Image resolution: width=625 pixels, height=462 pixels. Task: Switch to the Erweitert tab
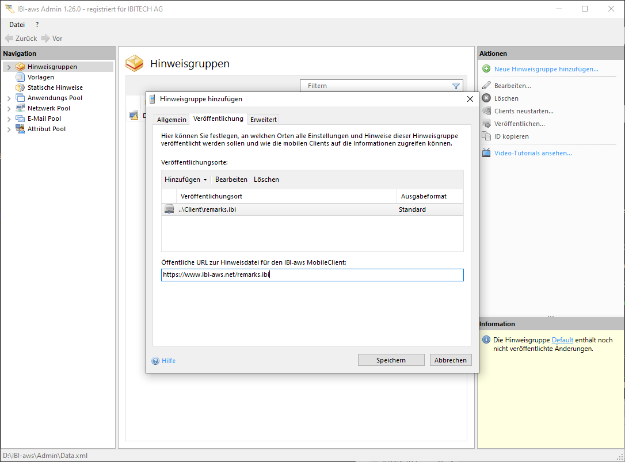pos(264,120)
